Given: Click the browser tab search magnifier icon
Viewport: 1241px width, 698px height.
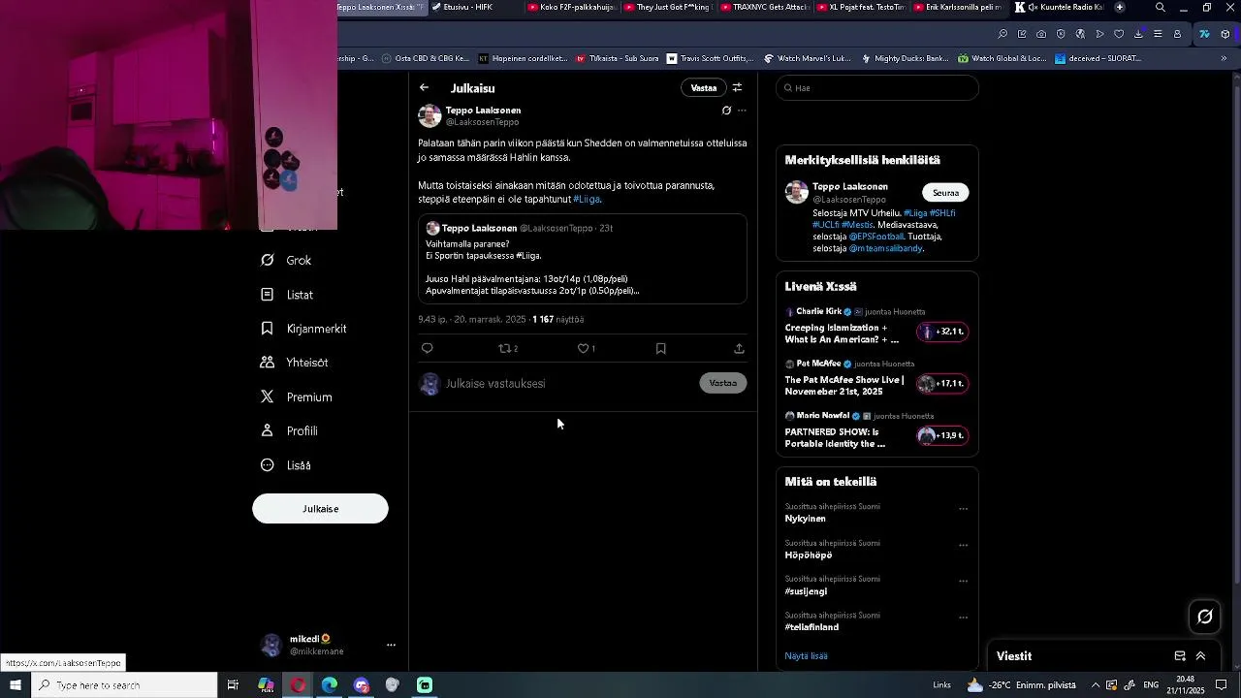Looking at the screenshot, I should (x=1161, y=8).
